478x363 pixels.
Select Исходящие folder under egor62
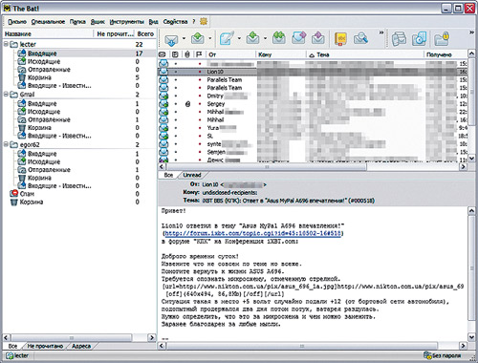44,161
